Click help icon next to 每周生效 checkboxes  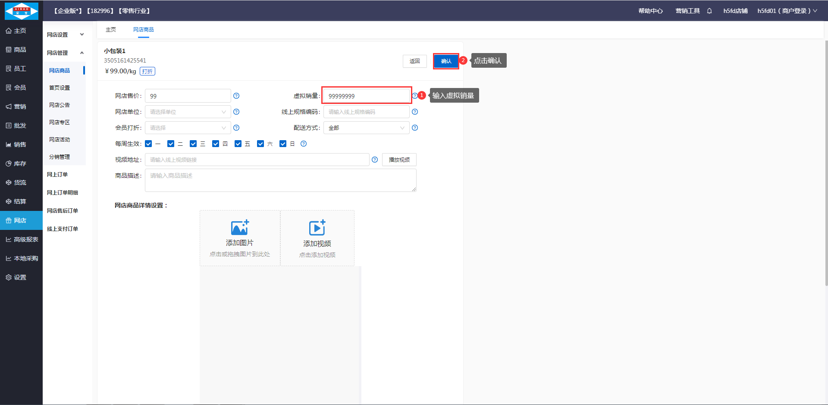tap(304, 144)
